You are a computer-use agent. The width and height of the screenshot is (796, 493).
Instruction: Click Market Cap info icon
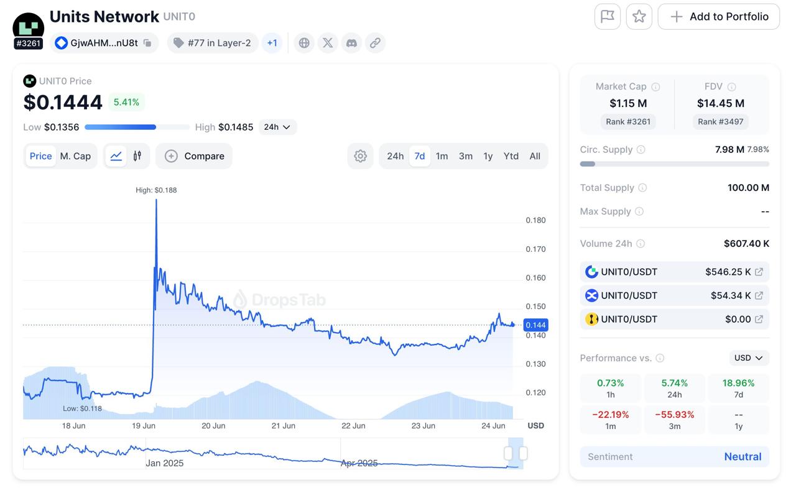[x=655, y=87]
